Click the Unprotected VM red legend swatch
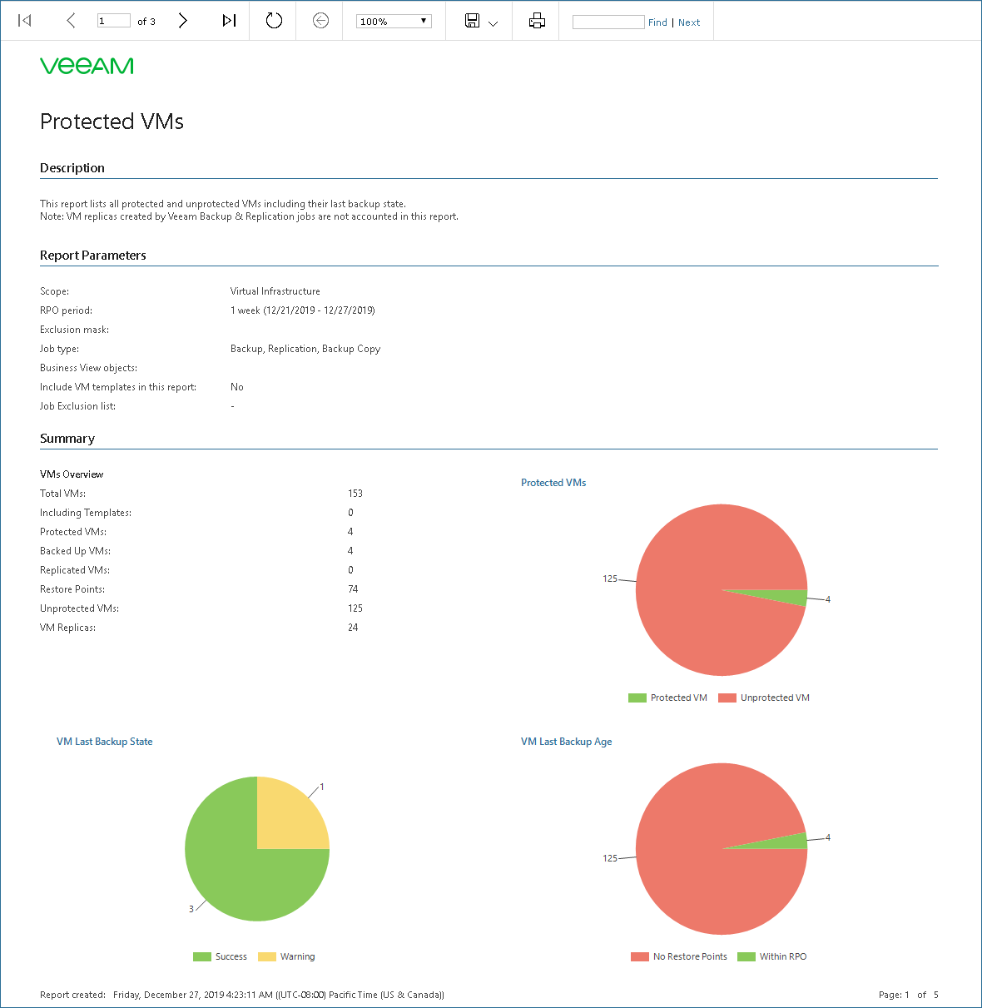Viewport: 982px width, 1008px height. [x=727, y=698]
